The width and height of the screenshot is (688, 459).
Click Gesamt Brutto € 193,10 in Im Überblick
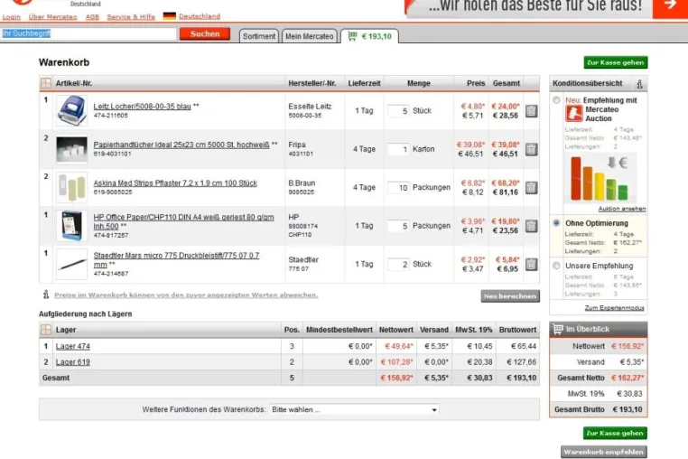point(598,409)
